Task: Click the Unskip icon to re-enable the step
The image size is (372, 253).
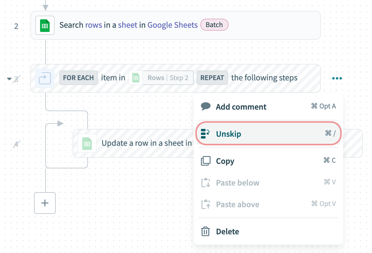Action: (x=205, y=134)
